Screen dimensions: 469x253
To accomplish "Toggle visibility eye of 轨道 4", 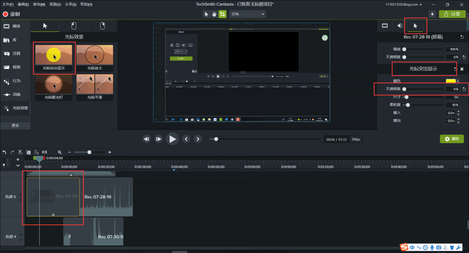I will (21, 234).
